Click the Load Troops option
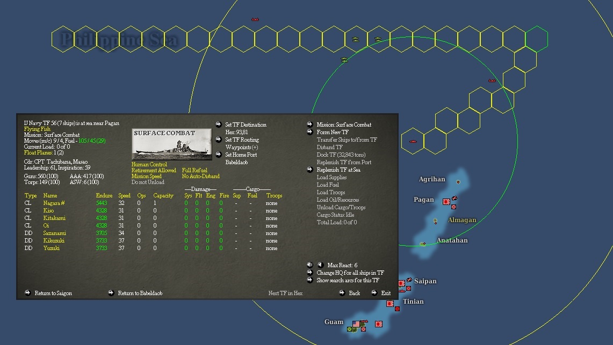Viewport: 613px width, 345px height. coord(331,192)
